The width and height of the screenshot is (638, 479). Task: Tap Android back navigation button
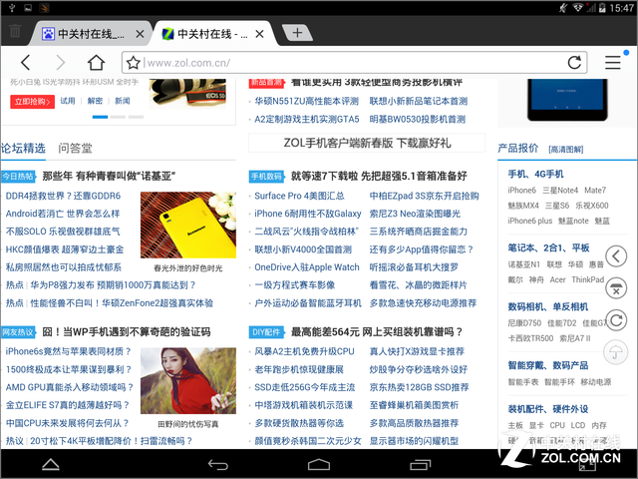click(x=218, y=464)
